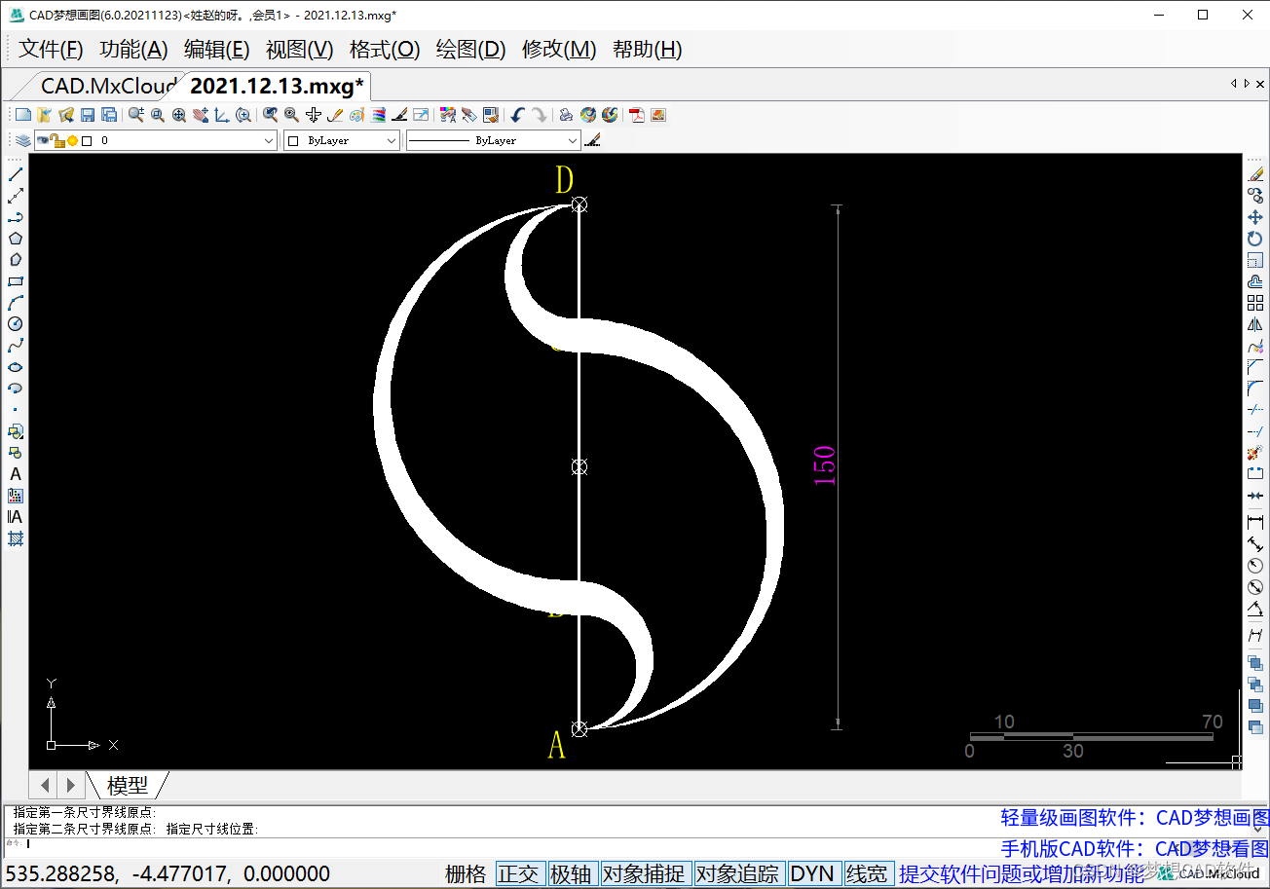Open the color ByLayer dropdown
This screenshot has width=1270, height=889.
393,140
